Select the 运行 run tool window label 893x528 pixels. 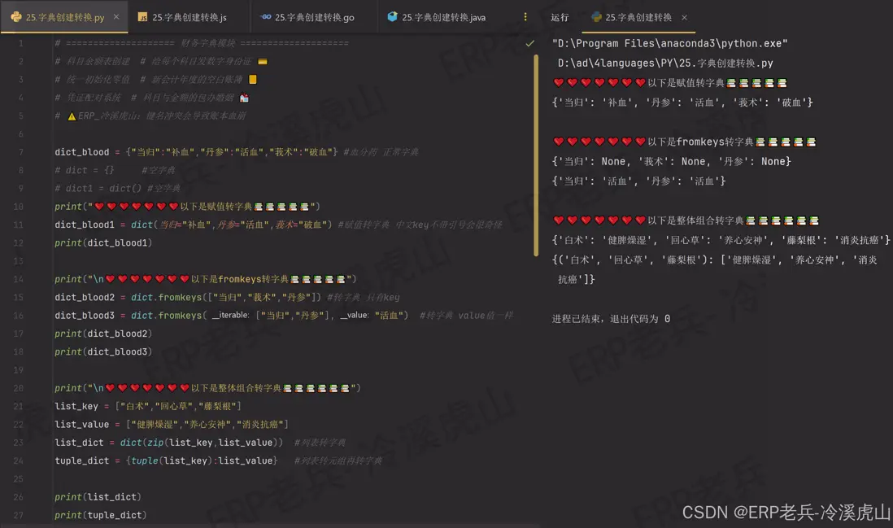tap(560, 18)
